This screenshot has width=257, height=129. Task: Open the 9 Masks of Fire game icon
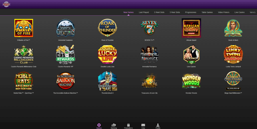pos(24,28)
